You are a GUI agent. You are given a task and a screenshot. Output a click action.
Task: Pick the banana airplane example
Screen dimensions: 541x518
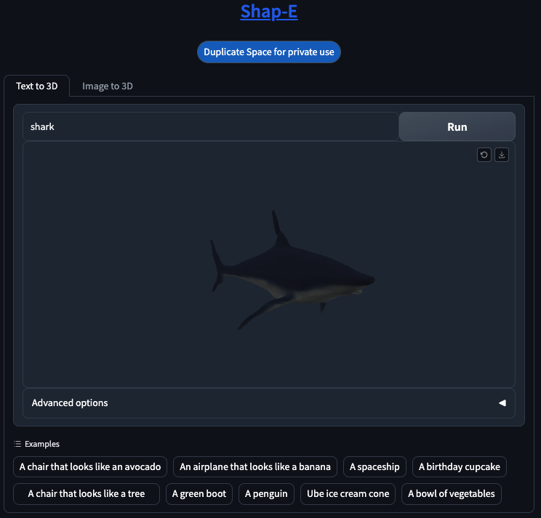pyautogui.click(x=255, y=466)
